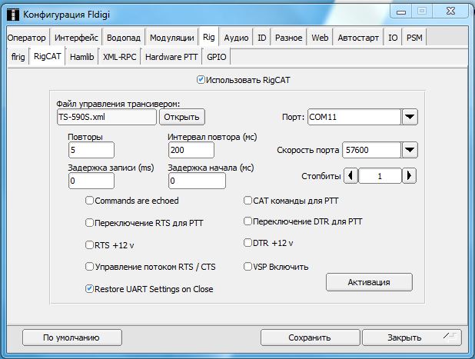This screenshot has height=359, width=475.
Task: Go to the Водопад tab
Action: (123, 37)
